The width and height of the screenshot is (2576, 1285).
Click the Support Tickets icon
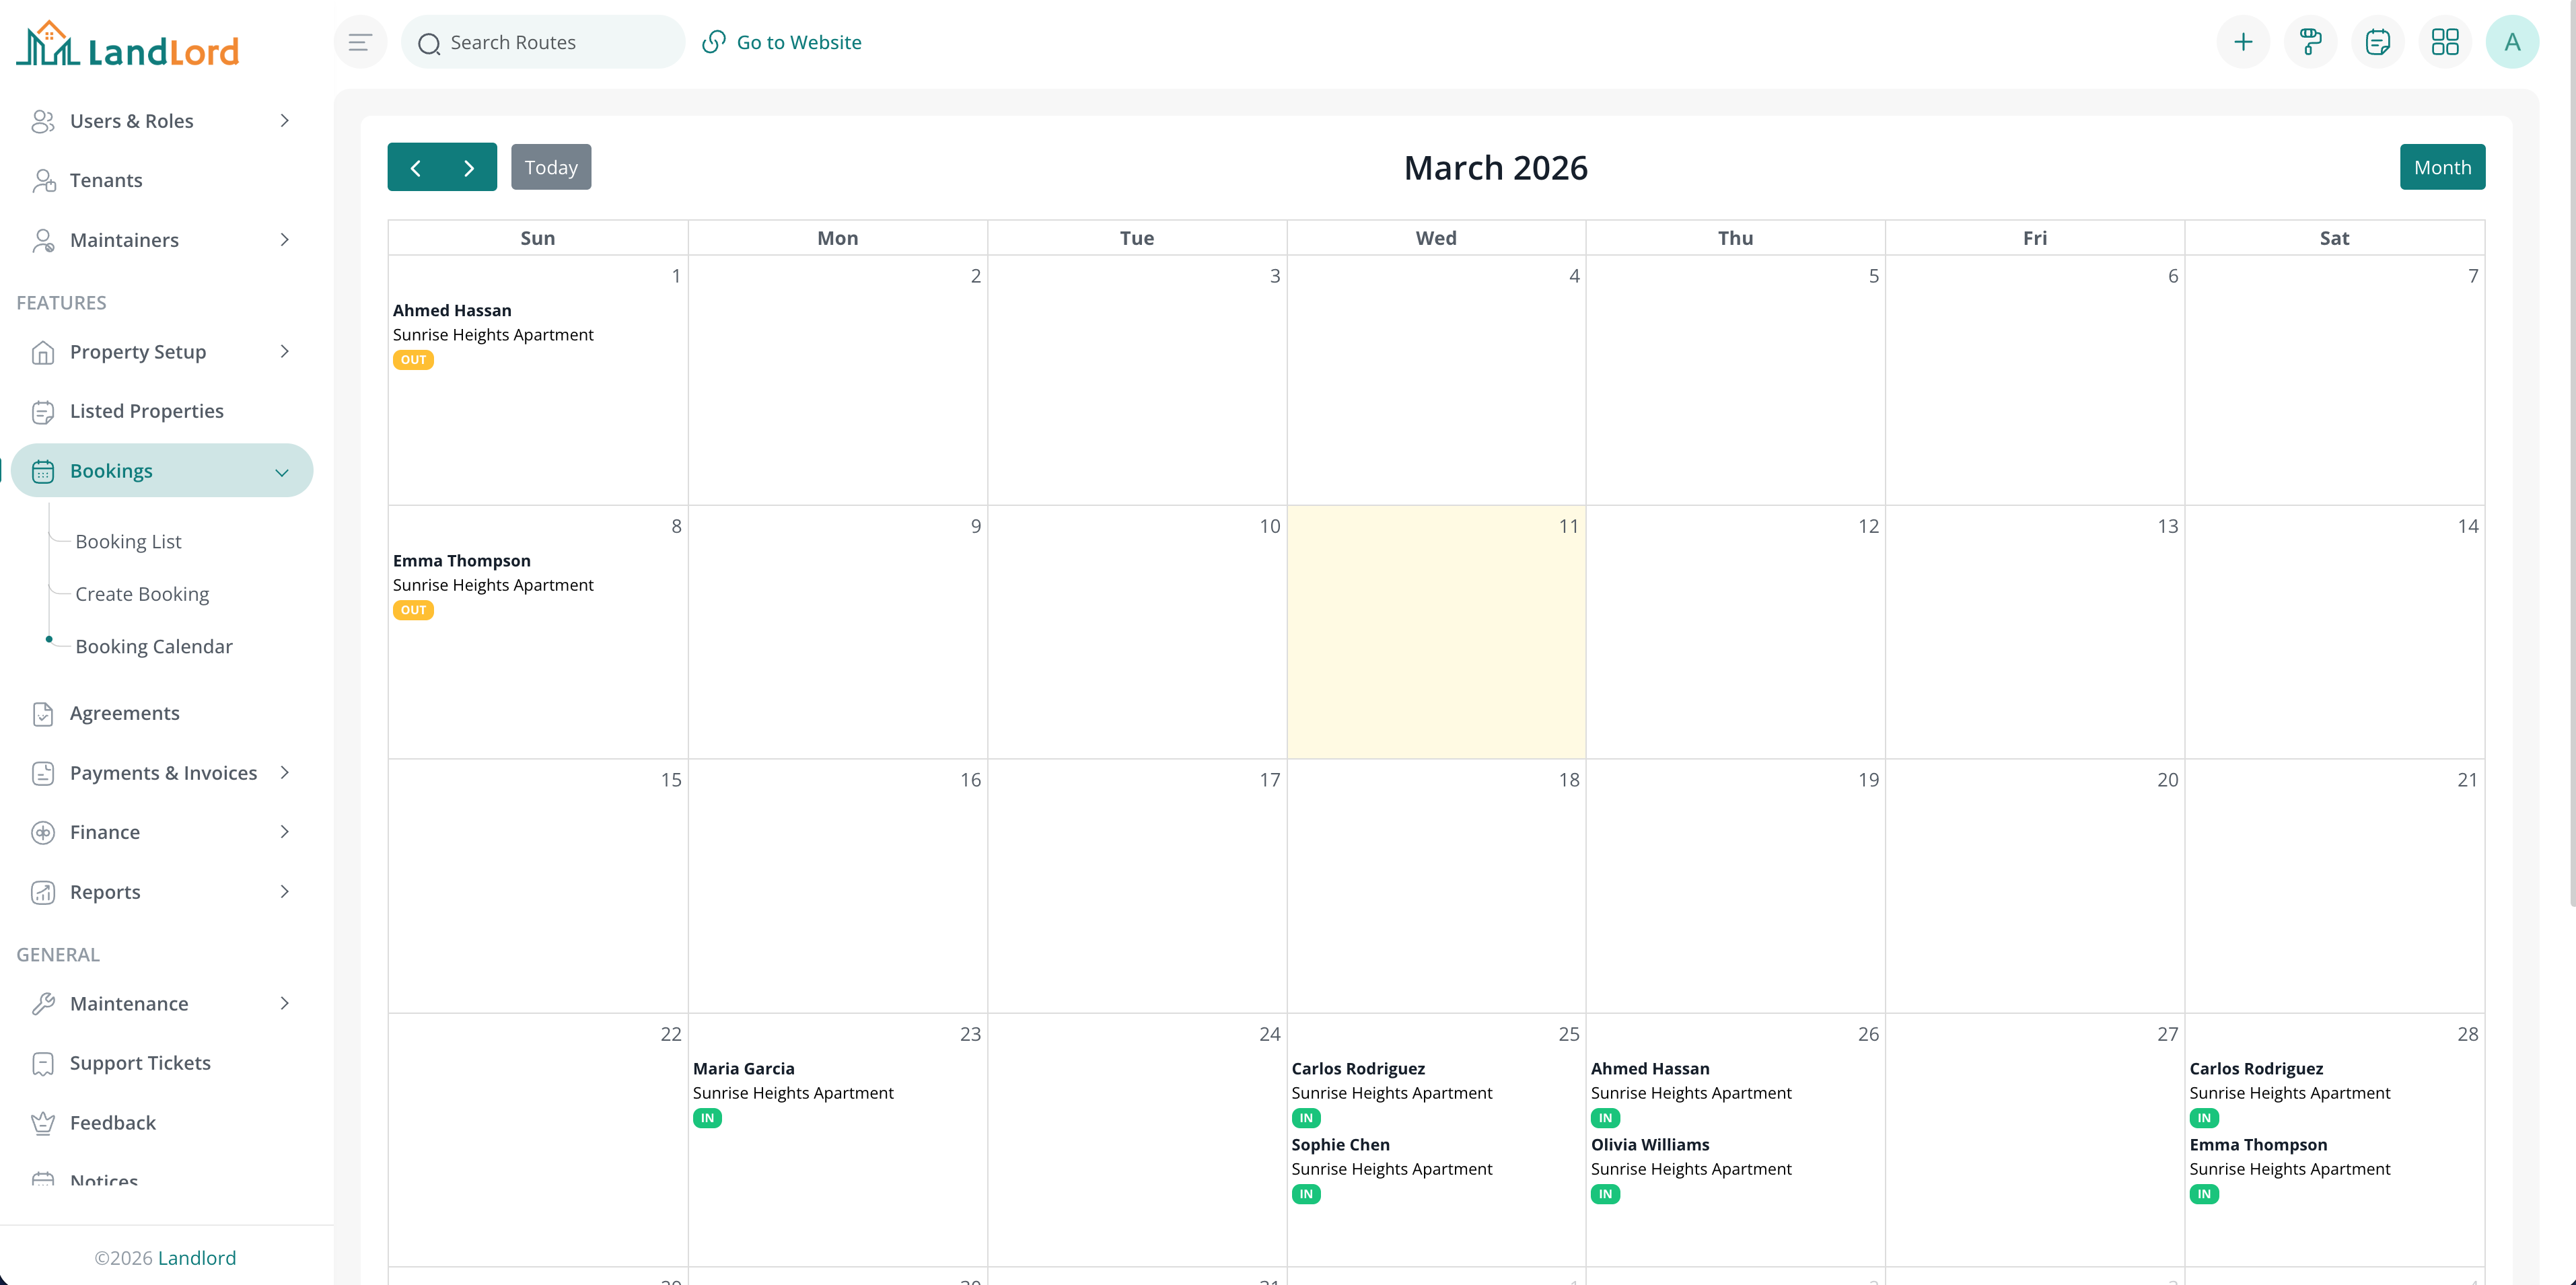tap(44, 1063)
